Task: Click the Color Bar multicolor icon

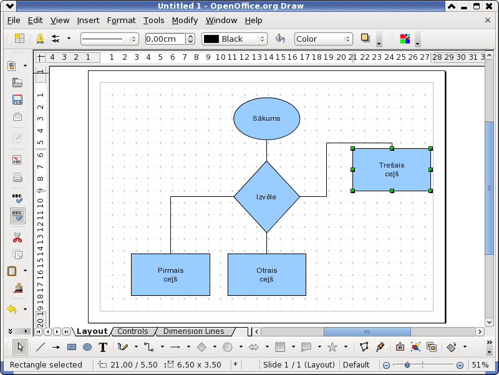Action: coord(405,39)
